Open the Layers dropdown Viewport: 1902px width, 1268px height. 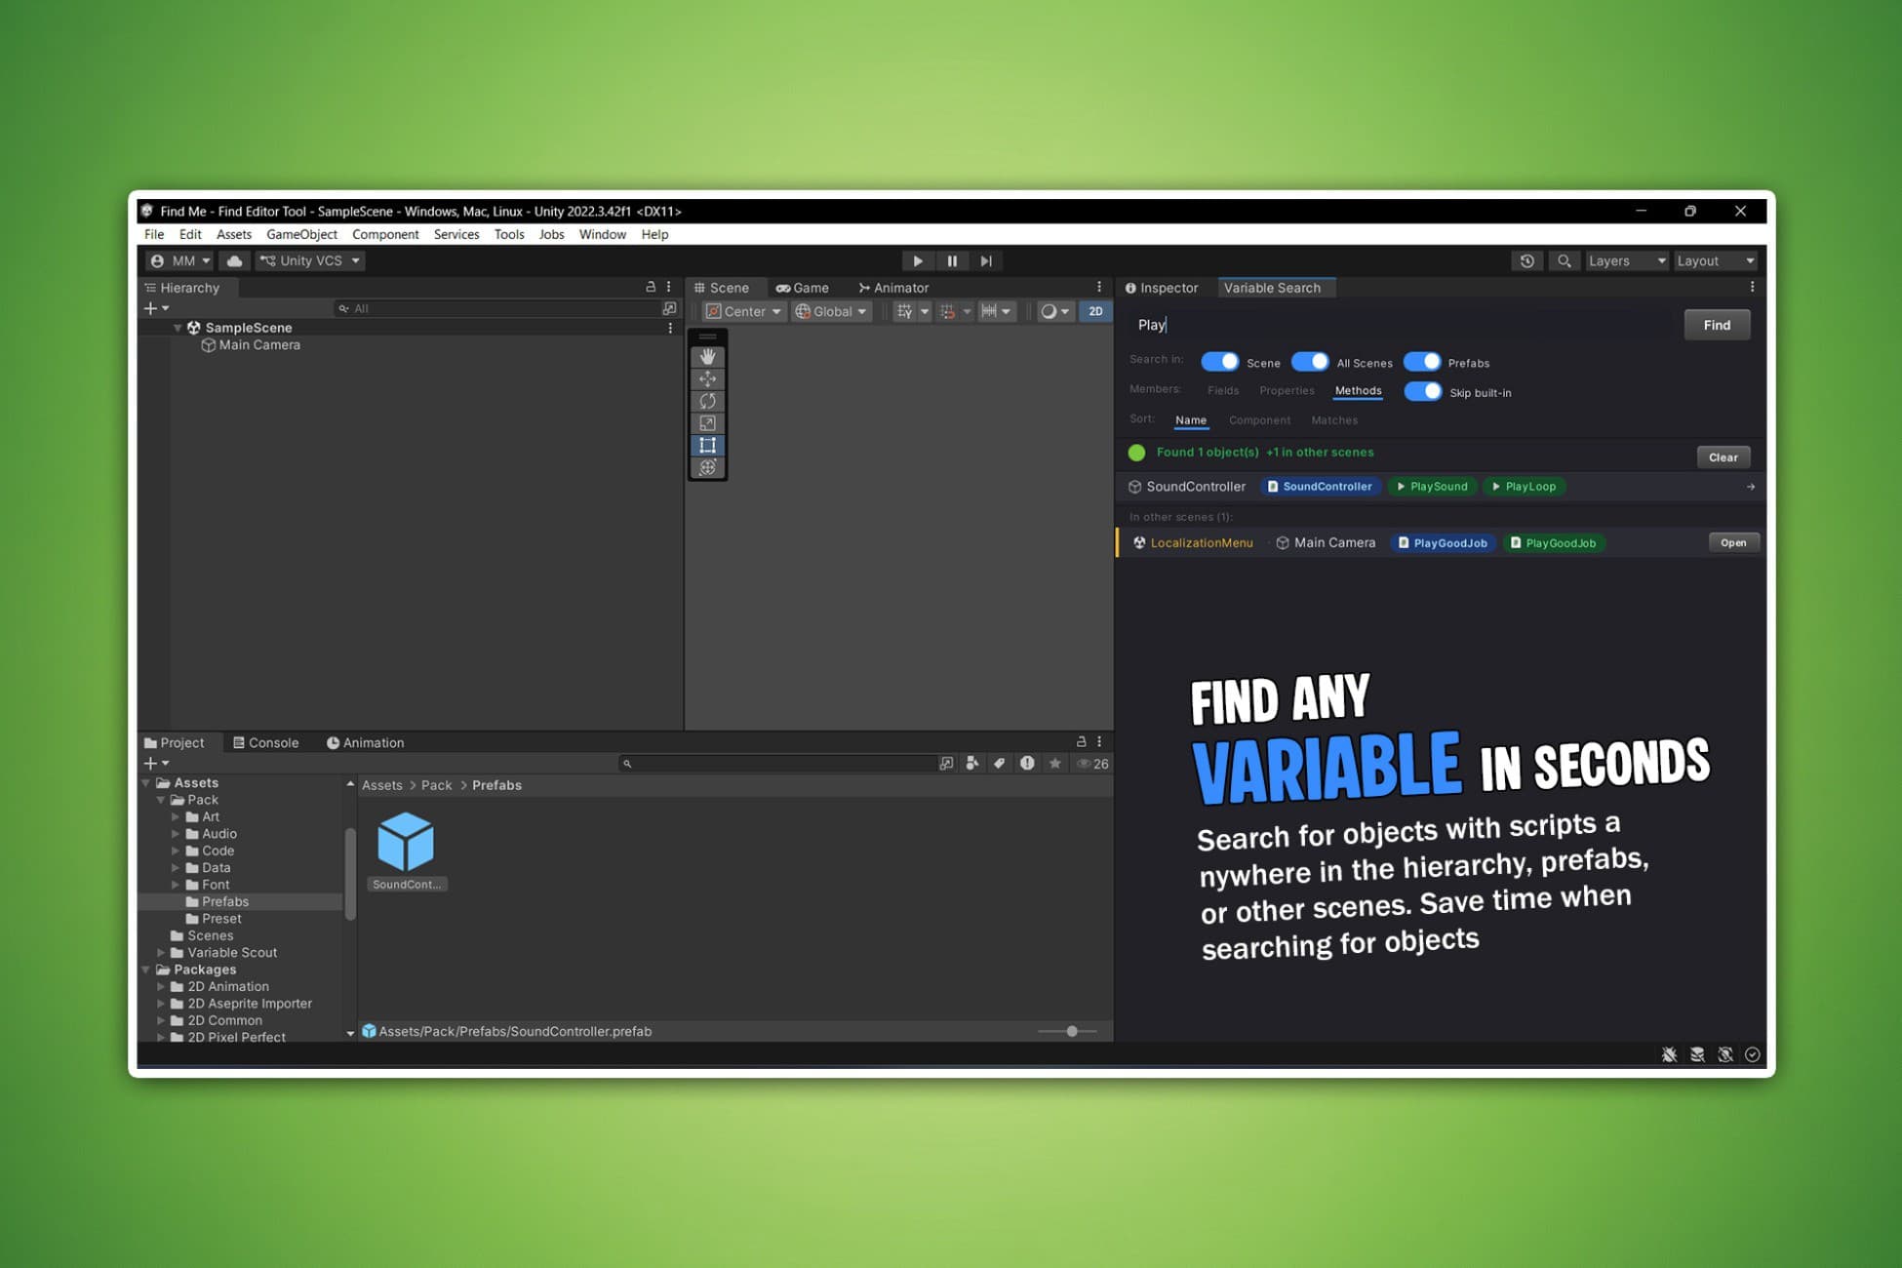pyautogui.click(x=1626, y=260)
